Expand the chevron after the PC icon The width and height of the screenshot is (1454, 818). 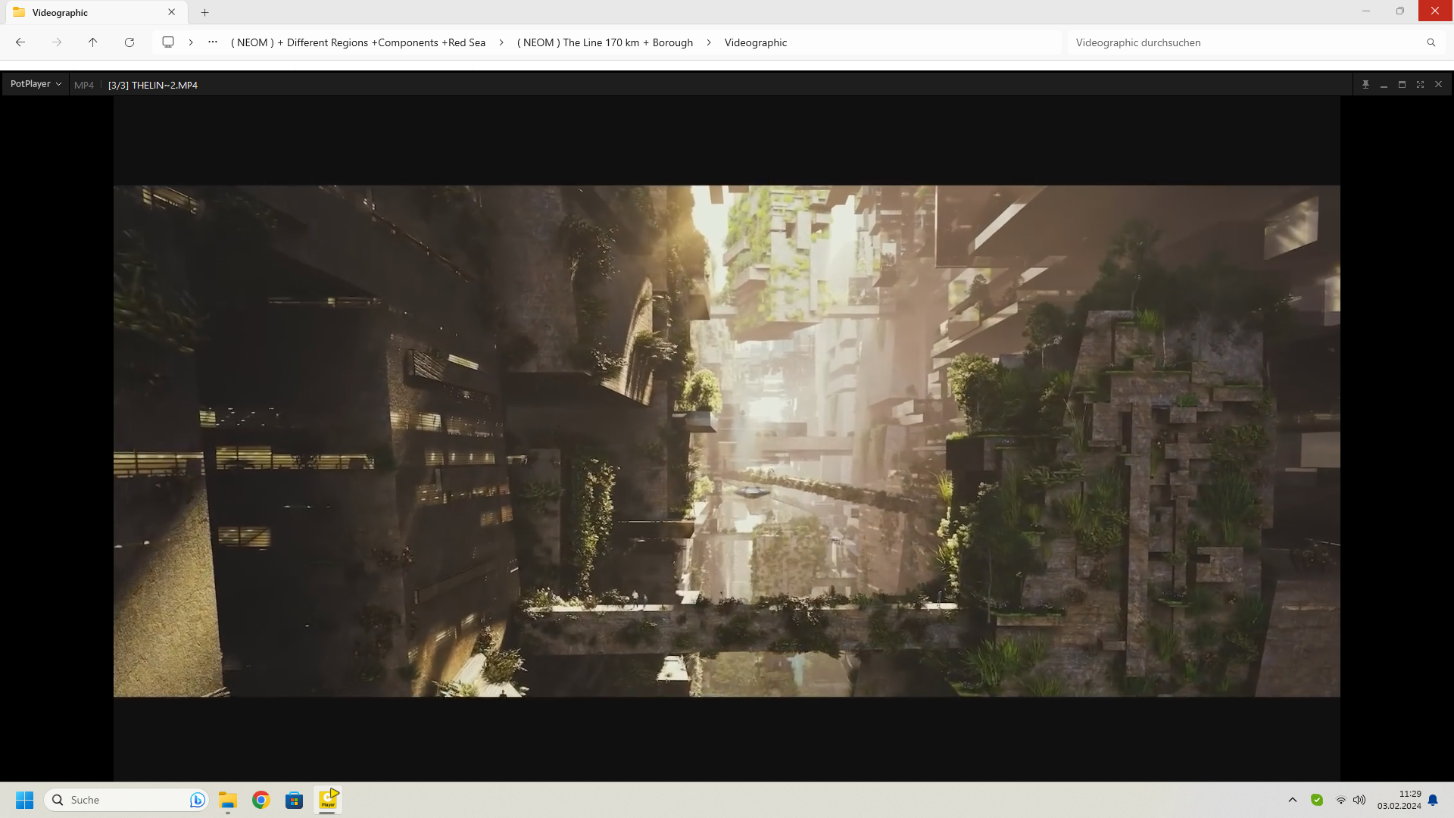(x=191, y=42)
